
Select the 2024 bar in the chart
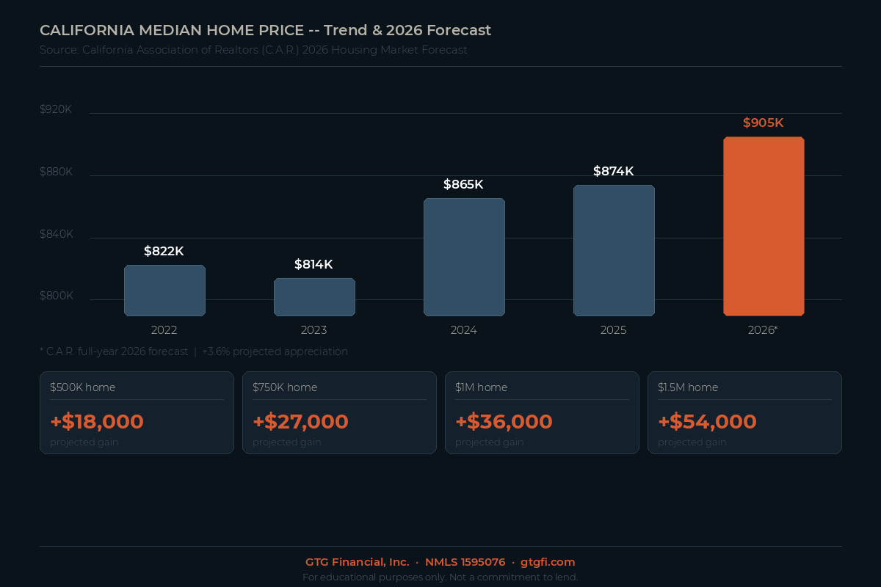click(x=464, y=257)
